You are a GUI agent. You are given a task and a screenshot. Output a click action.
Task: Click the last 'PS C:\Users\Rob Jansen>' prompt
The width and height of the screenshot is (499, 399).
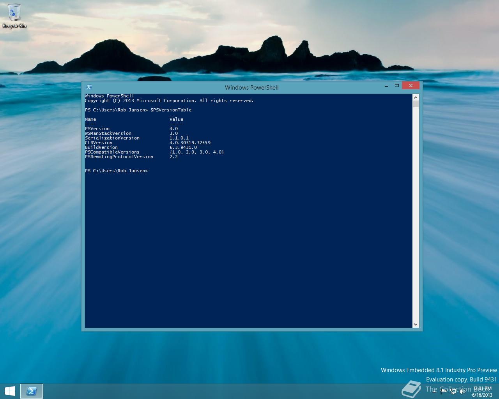tap(117, 171)
